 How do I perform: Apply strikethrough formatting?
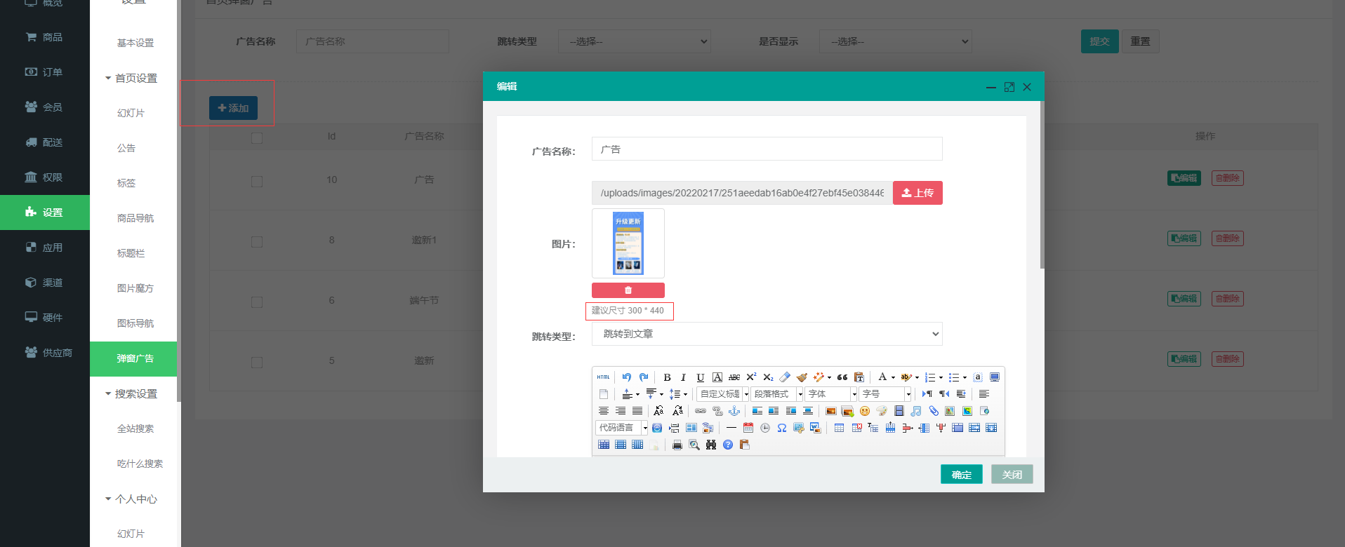(x=734, y=377)
